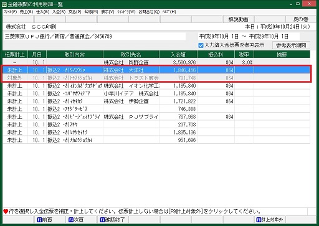Open the 表示(V) menu
Screen dimensions: 319x226
click(108, 12)
